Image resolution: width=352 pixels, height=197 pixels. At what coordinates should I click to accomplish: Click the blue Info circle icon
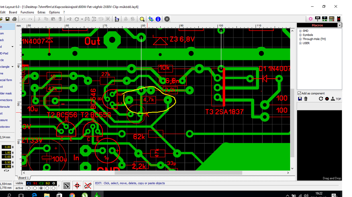[158, 19]
